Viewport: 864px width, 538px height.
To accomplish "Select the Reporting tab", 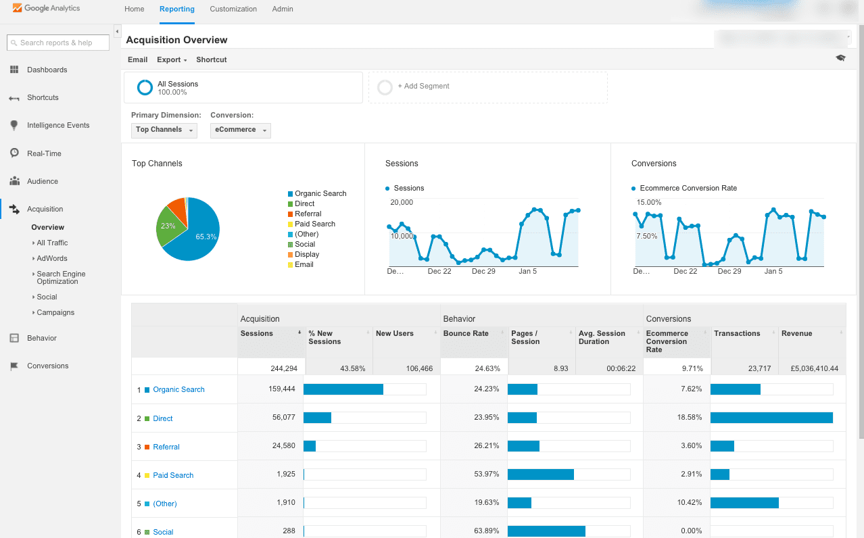I will pos(177,9).
